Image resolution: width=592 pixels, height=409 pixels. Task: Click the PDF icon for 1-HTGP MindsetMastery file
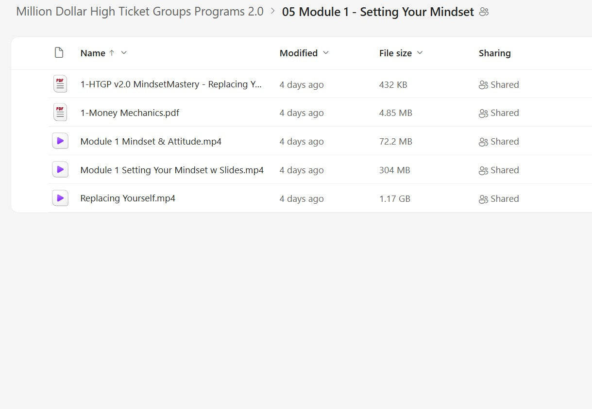pos(60,84)
